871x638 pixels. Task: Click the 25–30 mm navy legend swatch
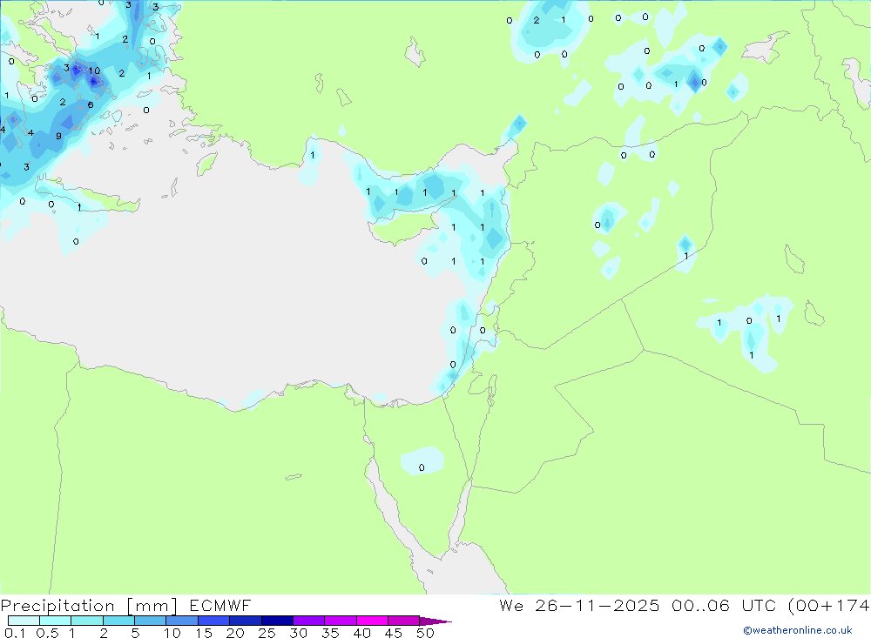click(x=277, y=621)
